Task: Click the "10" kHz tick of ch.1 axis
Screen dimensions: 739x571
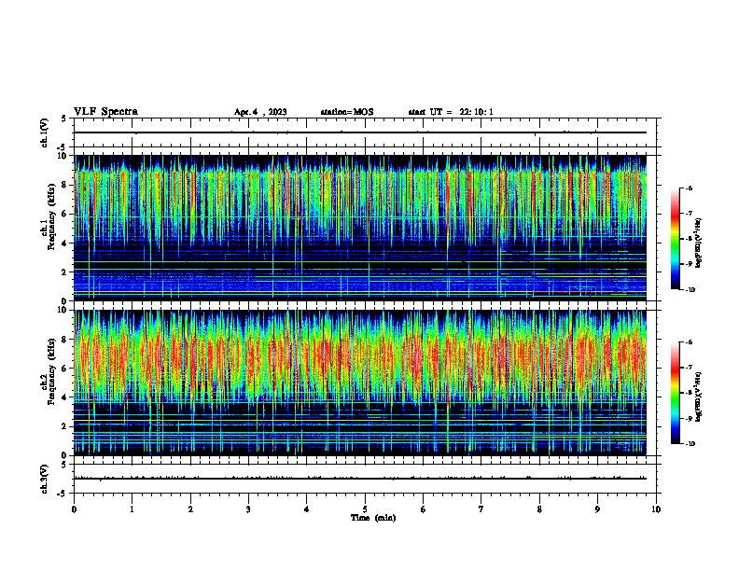Action: 63,156
